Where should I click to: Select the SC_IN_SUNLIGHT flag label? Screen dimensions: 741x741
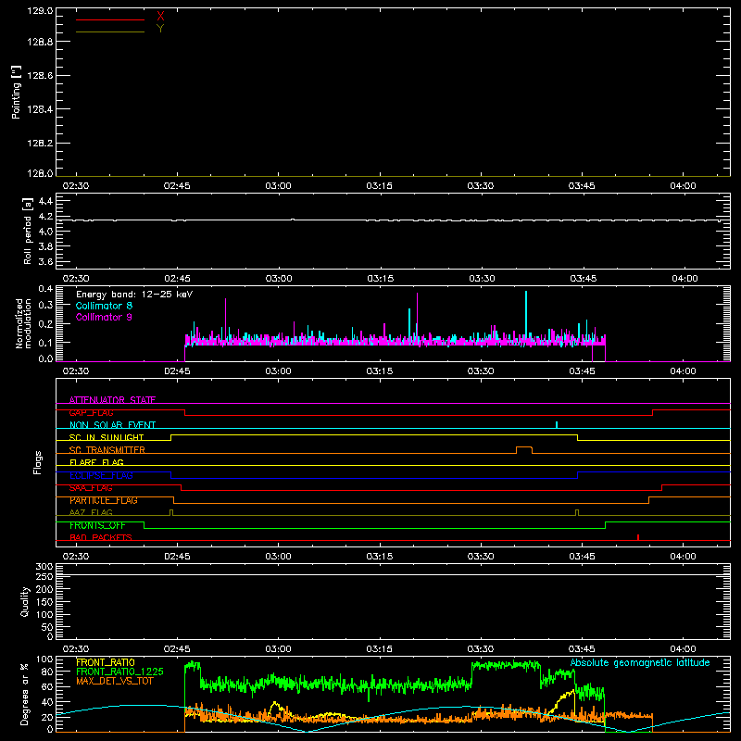point(107,437)
